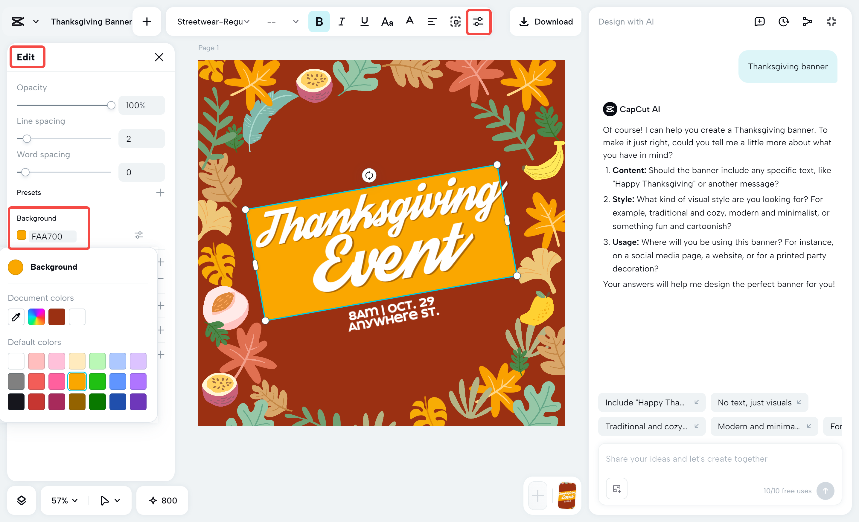Image resolution: width=859 pixels, height=522 pixels.
Task: Click the text case Aa icon
Action: click(387, 22)
